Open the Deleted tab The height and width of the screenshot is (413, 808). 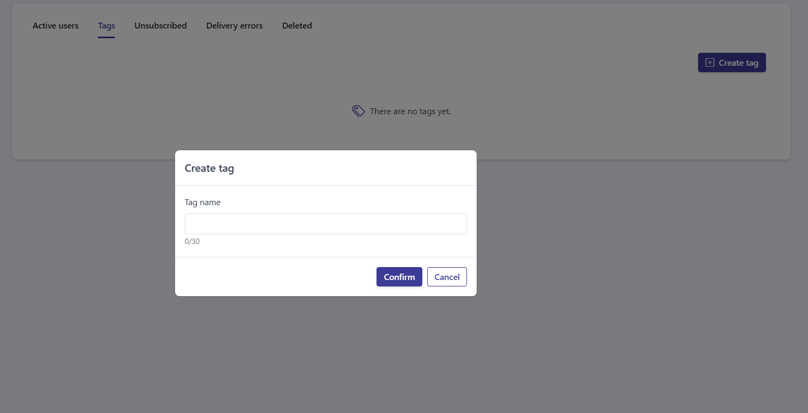coord(297,26)
